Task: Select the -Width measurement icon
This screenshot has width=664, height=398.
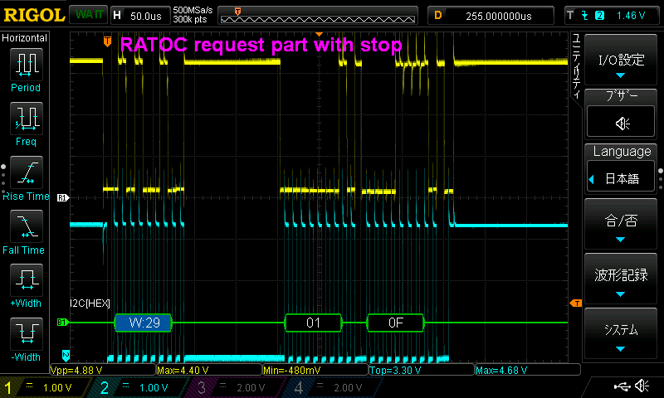Action: click(x=27, y=333)
